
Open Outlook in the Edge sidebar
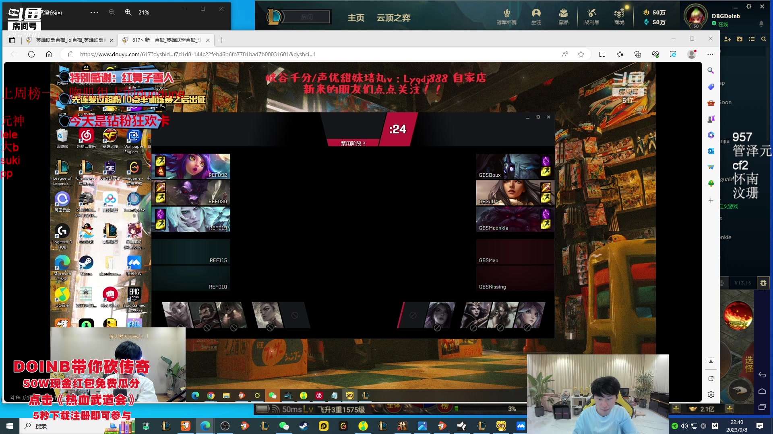711,151
